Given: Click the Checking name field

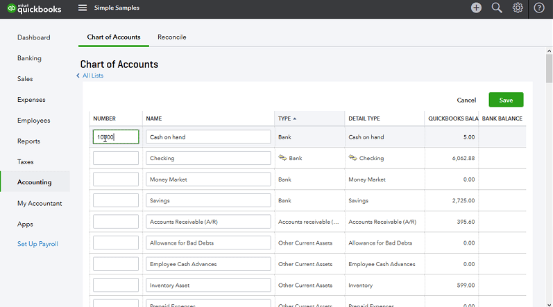Looking at the screenshot, I should click(x=208, y=158).
